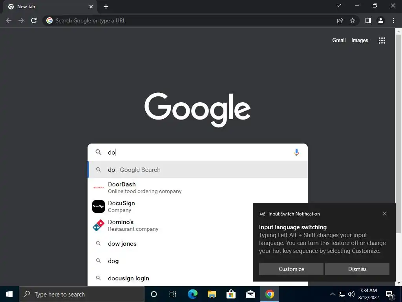Image resolution: width=402 pixels, height=302 pixels.
Task: Open the Google apps grid
Action: [382, 41]
